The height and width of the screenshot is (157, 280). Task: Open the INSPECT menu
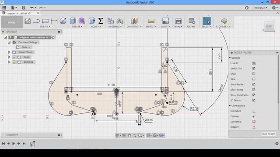pyautogui.click(x=151, y=27)
